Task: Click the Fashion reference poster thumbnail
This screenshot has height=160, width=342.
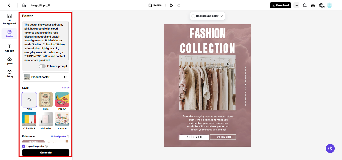Action: pos(33,141)
